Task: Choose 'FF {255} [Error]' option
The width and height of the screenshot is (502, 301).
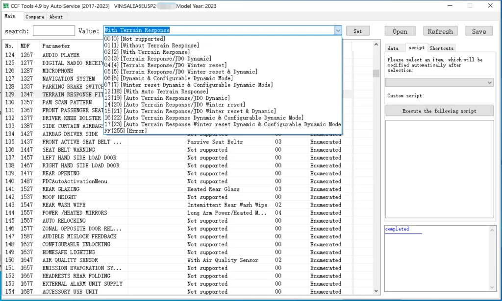Action: coord(223,131)
